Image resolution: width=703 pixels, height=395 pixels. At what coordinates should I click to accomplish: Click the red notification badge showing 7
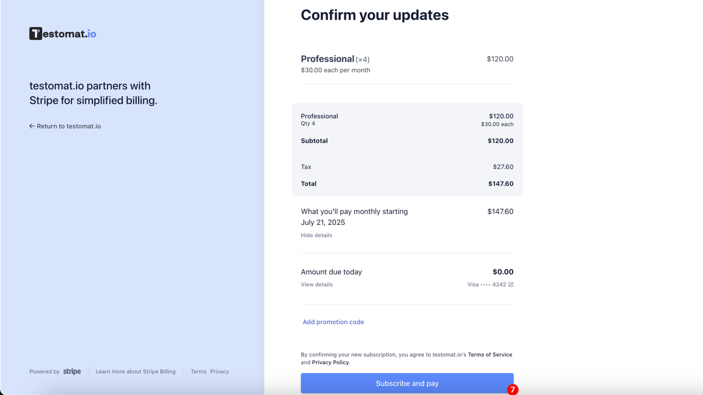pos(513,390)
